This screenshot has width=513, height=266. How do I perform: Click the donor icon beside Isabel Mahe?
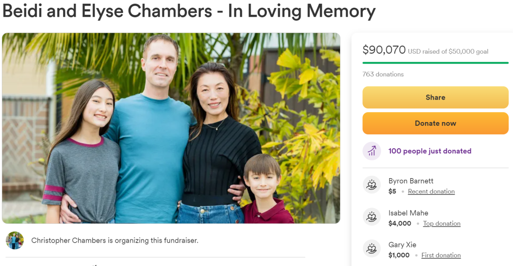[371, 217]
